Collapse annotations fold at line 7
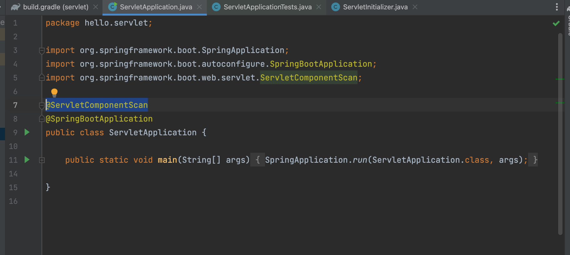 click(42, 105)
